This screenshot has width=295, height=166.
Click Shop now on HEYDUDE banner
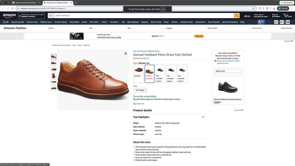tap(199, 36)
